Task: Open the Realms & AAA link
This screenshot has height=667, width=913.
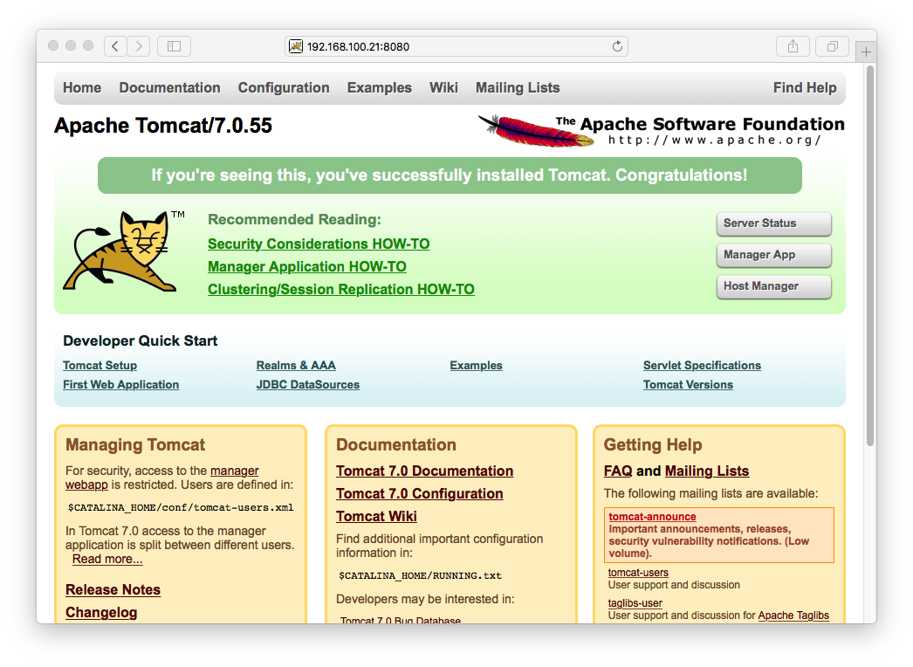Action: [x=296, y=365]
